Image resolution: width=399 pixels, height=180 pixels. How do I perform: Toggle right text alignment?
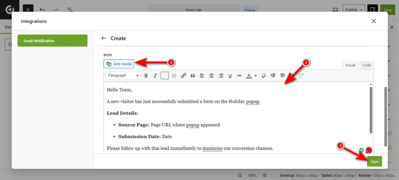221,76
